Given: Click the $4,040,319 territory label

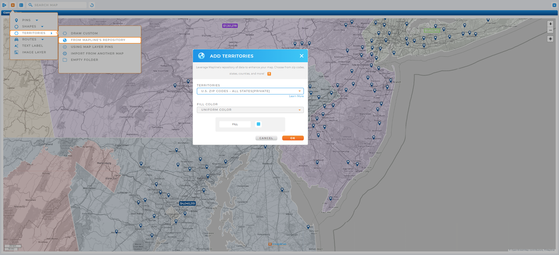Looking at the screenshot, I should (x=188, y=204).
